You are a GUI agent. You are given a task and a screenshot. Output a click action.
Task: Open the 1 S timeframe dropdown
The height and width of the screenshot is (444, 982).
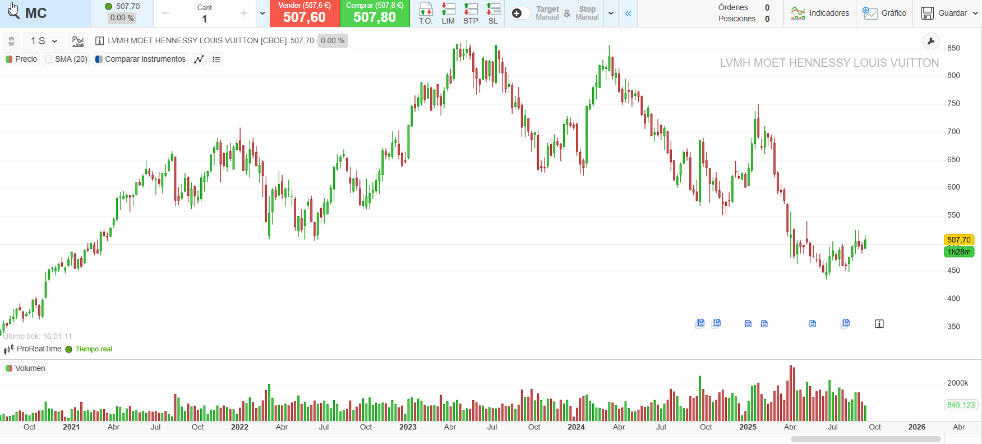[44, 41]
